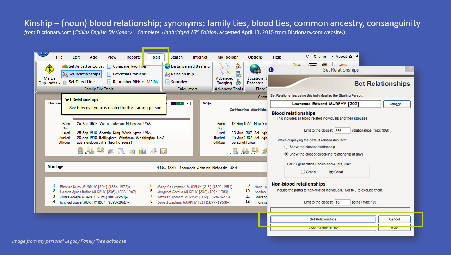Switch to the Tools tab
This screenshot has height=255, width=451.
pos(156,57)
